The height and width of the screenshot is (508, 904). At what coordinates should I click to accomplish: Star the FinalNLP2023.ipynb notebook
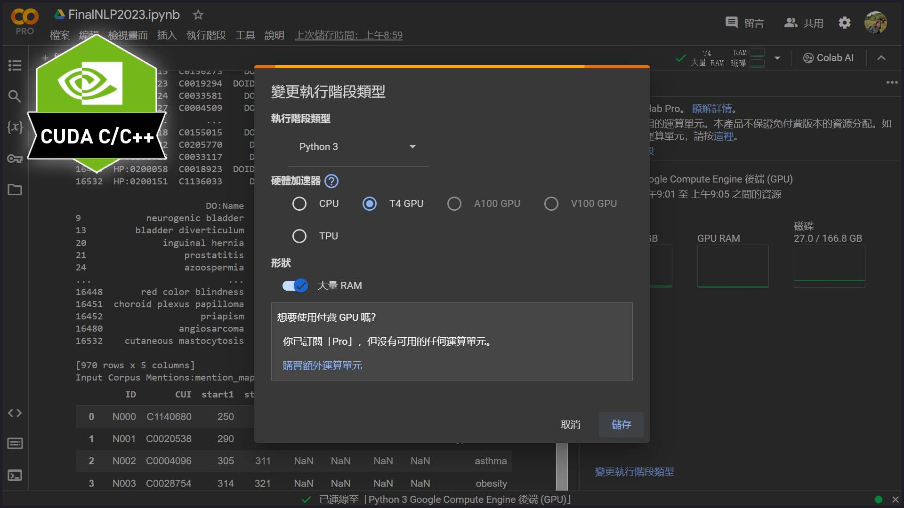tap(198, 15)
